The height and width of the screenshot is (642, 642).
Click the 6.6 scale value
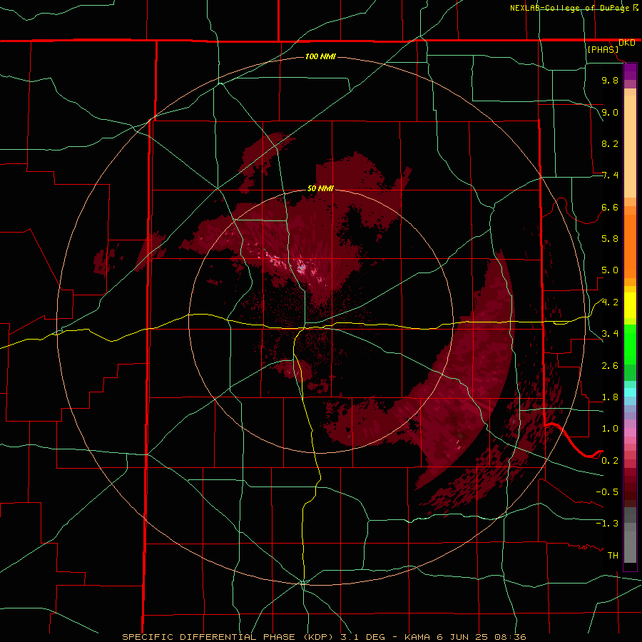click(610, 207)
